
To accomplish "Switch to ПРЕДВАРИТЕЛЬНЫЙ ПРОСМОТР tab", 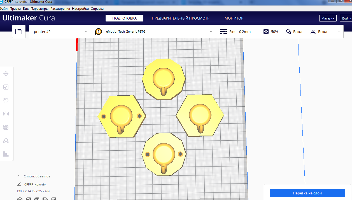I will click(x=180, y=18).
